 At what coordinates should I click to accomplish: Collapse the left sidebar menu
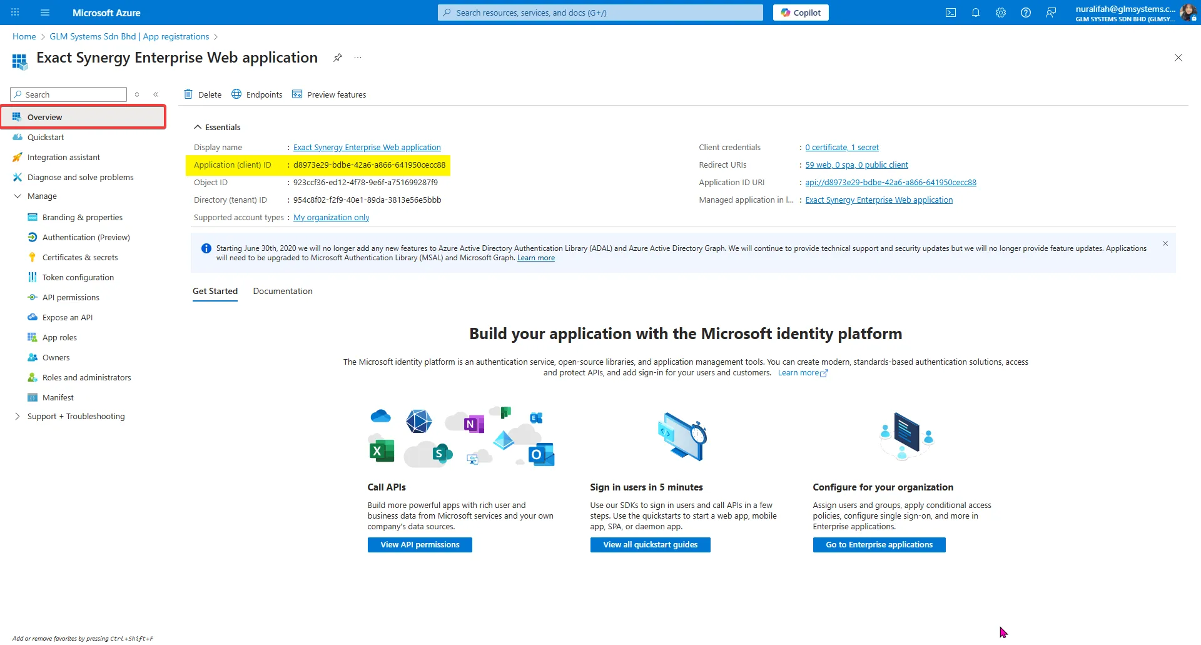(x=156, y=94)
